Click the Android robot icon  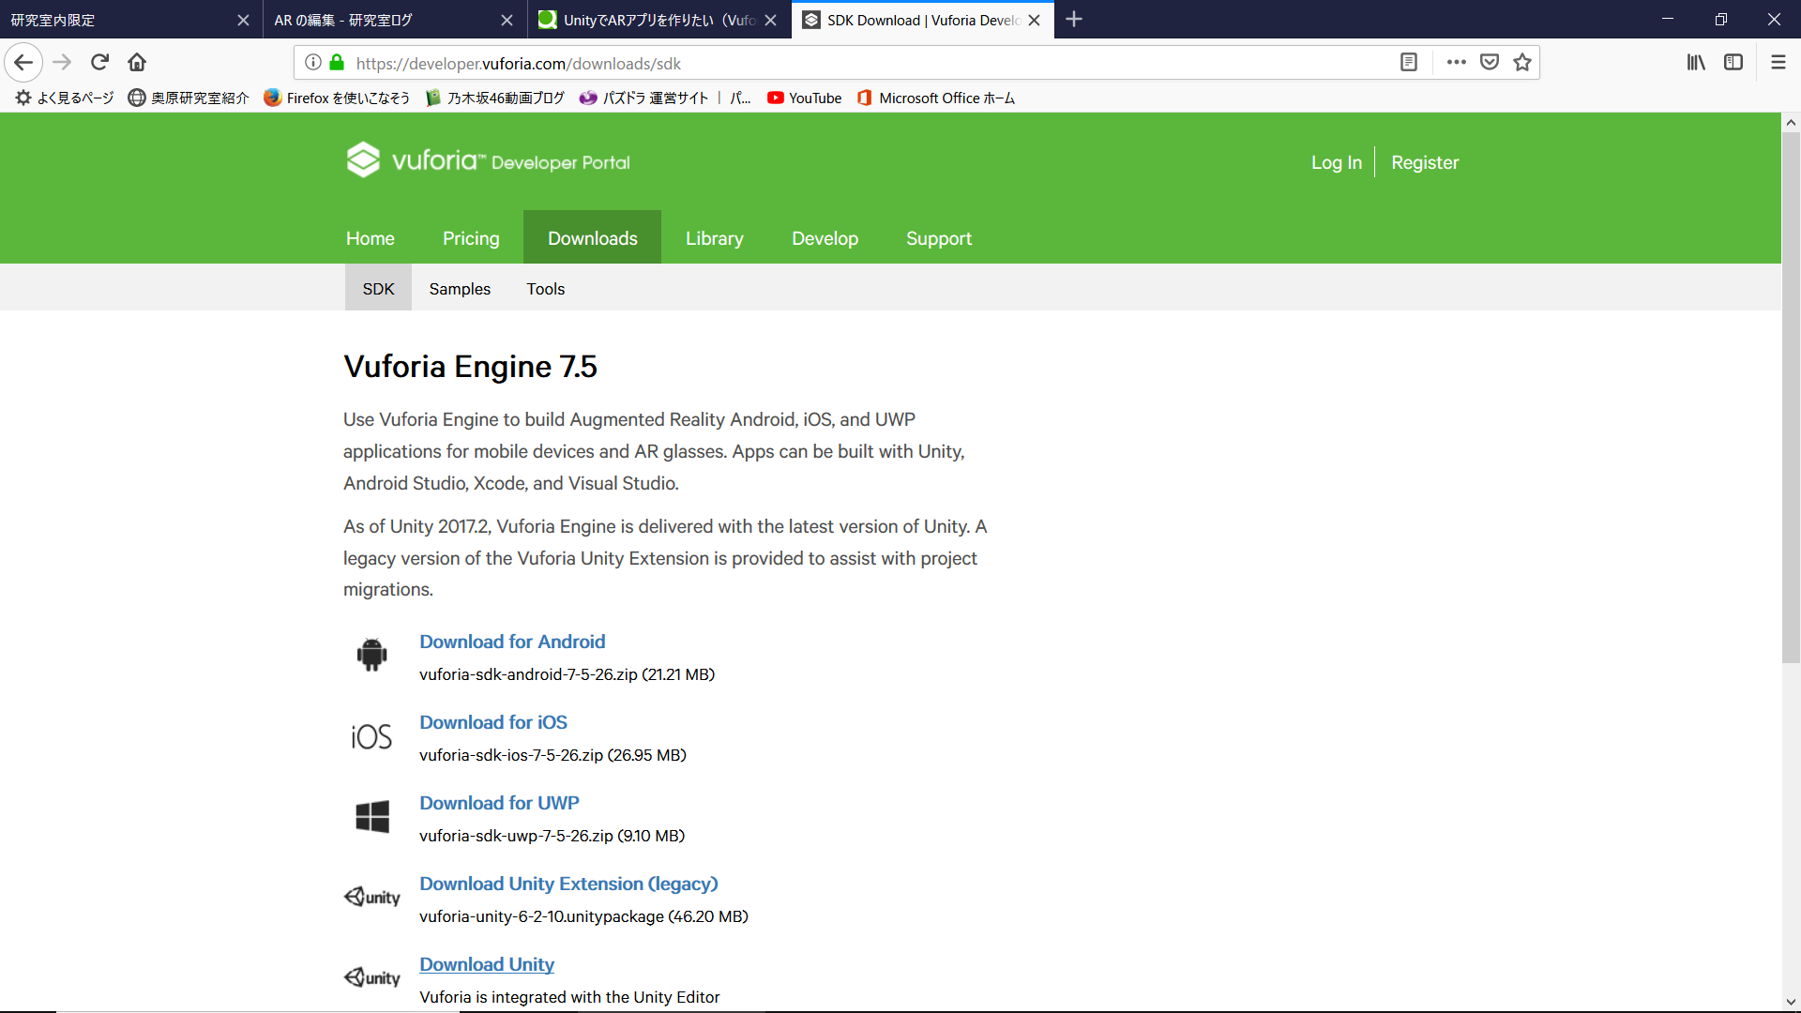(371, 654)
